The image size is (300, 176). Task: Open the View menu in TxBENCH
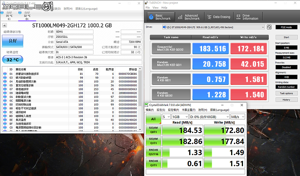coord(156,8)
